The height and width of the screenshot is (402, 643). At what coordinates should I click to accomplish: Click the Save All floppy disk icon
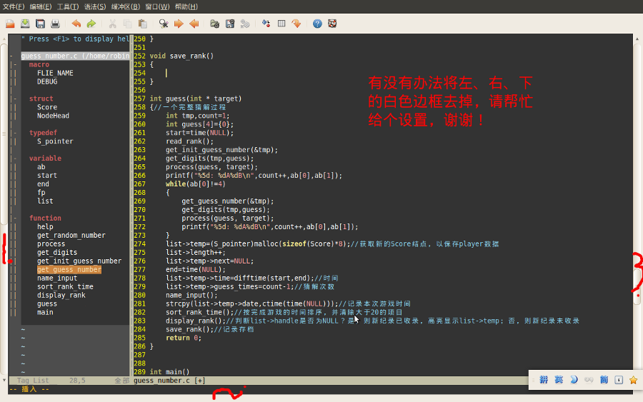click(x=40, y=24)
